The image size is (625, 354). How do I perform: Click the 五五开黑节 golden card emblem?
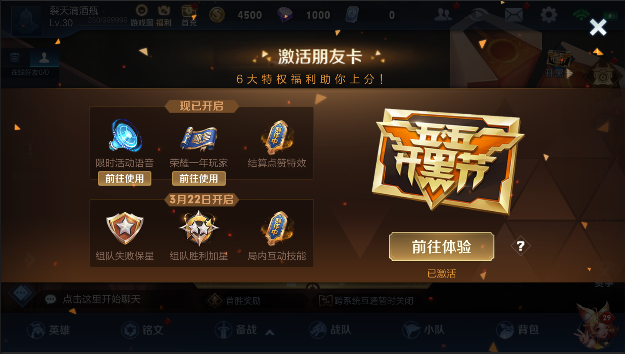tap(450, 161)
